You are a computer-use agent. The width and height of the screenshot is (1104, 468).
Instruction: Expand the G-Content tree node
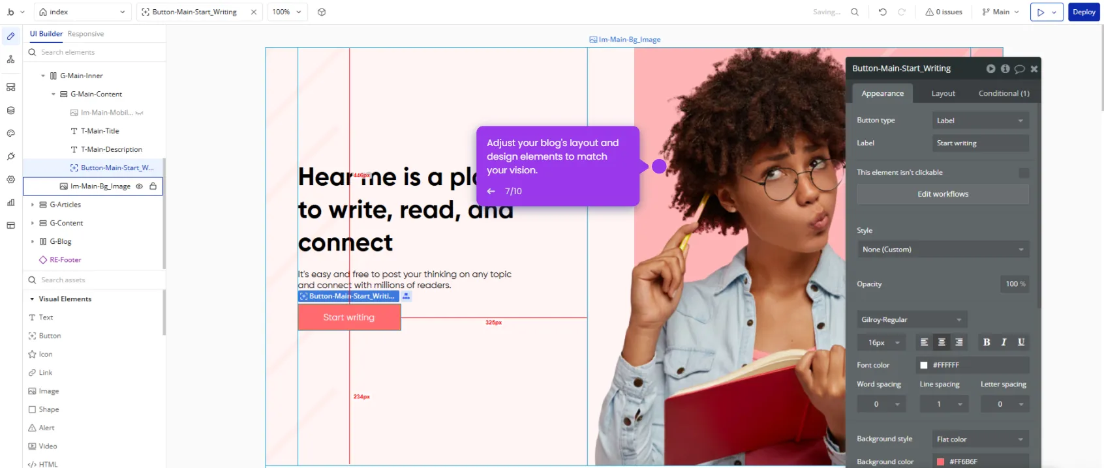point(33,223)
